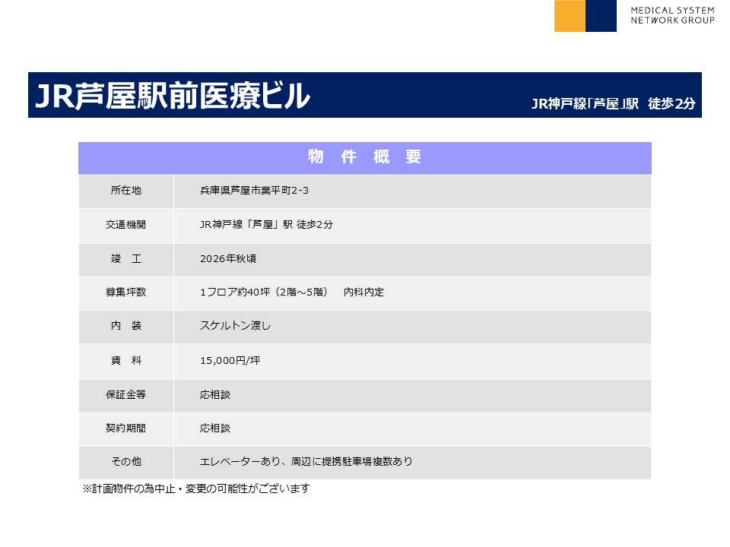The height and width of the screenshot is (547, 730).
Task: Click the 物件概要 table header
Action: click(x=364, y=157)
